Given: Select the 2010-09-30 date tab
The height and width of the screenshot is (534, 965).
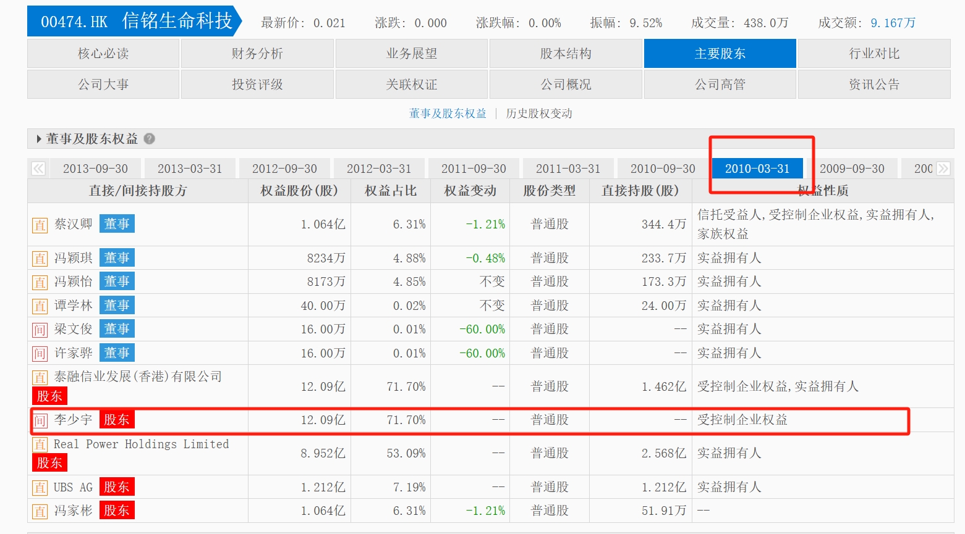Looking at the screenshot, I should (x=663, y=169).
